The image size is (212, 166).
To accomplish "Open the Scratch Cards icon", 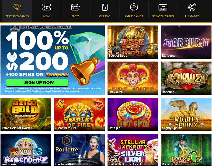I will pos(163,8).
